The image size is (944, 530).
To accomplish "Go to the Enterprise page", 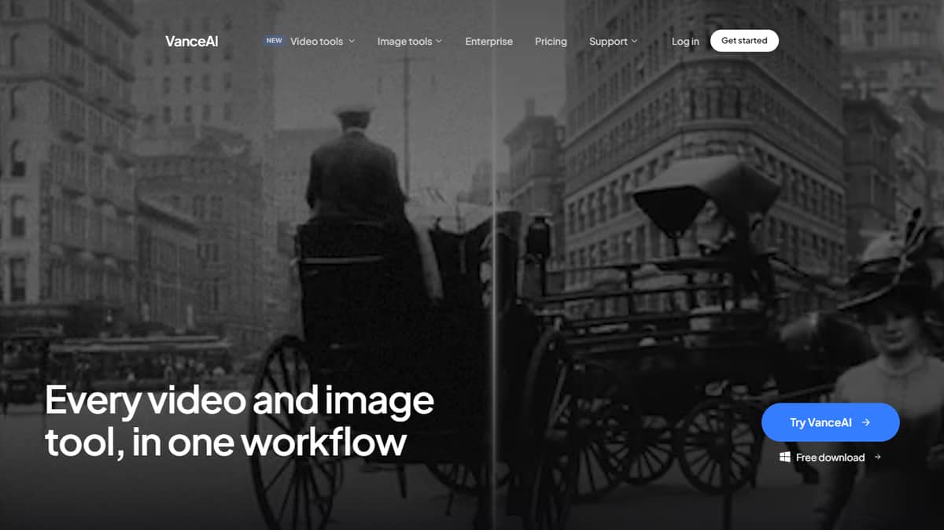I will click(x=489, y=42).
